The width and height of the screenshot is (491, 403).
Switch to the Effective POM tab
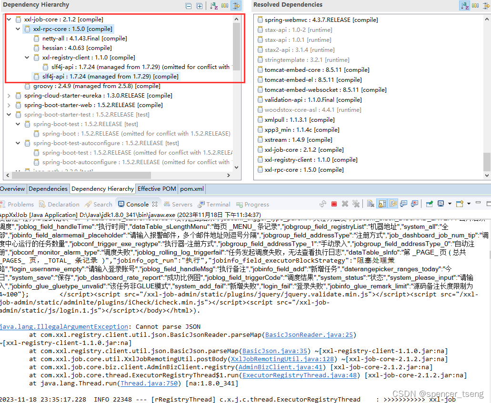pos(156,188)
